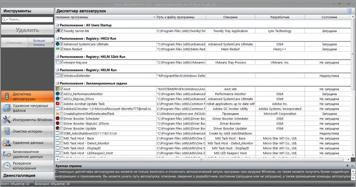
Task: Collapse the All Users Startup group
Action: click(x=57, y=25)
